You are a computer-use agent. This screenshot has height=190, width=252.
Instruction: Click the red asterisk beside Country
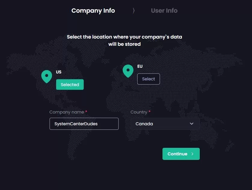pyautogui.click(x=150, y=112)
